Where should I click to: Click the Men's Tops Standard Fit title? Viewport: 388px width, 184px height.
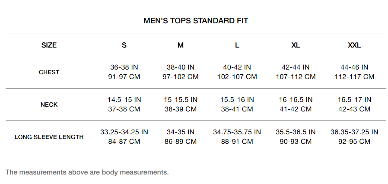196,21
